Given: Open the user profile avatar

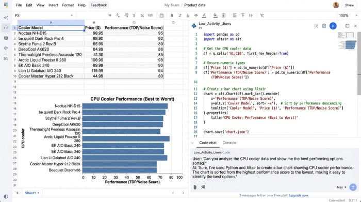Looking at the screenshot, I should (336, 5).
